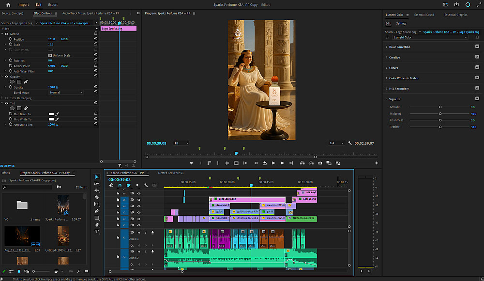Select the Pen tool in the tools panel
484x281 pixels.
click(x=97, y=211)
